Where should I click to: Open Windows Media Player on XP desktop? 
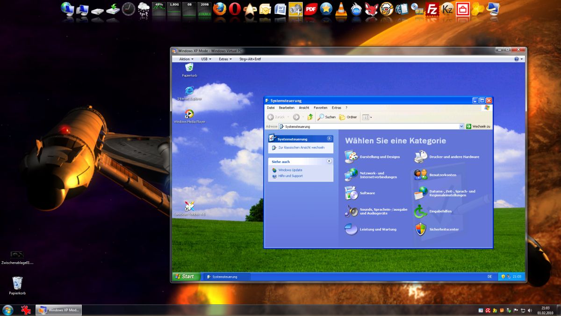point(189,116)
